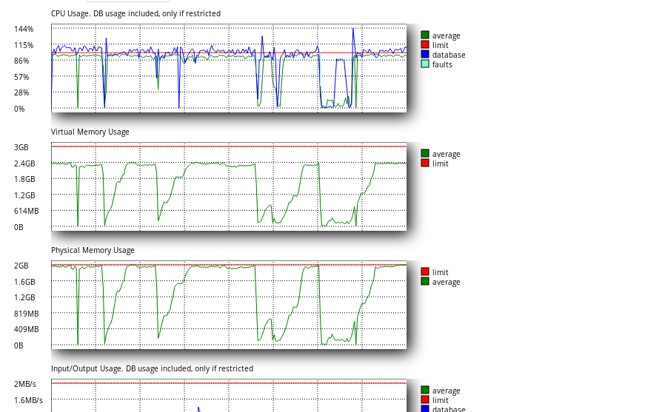Viewport: 665px width, 412px height.
Task: Click the 'faults' legend text in CPU chart
Action: (442, 65)
